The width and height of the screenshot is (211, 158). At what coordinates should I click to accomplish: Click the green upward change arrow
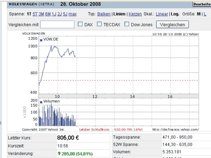[x=59, y=153]
